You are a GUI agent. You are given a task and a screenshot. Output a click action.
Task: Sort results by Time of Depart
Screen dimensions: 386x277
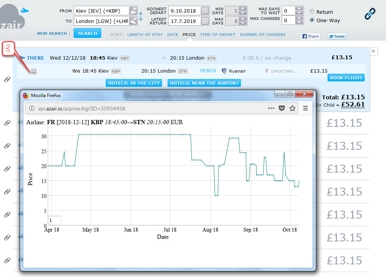click(218, 34)
